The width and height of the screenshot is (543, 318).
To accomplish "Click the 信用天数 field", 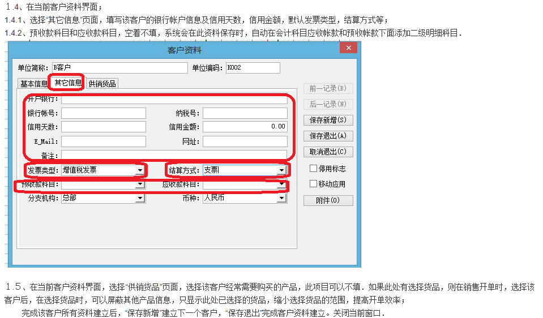I will click(x=104, y=127).
